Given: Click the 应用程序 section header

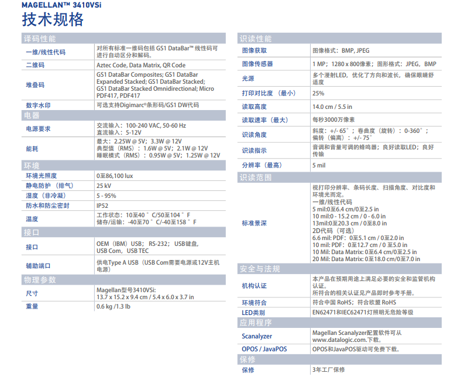Looking at the screenshot, I should [x=256, y=323].
